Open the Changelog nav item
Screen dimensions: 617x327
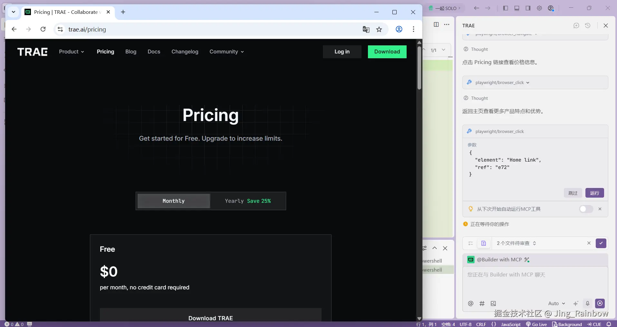(x=185, y=52)
